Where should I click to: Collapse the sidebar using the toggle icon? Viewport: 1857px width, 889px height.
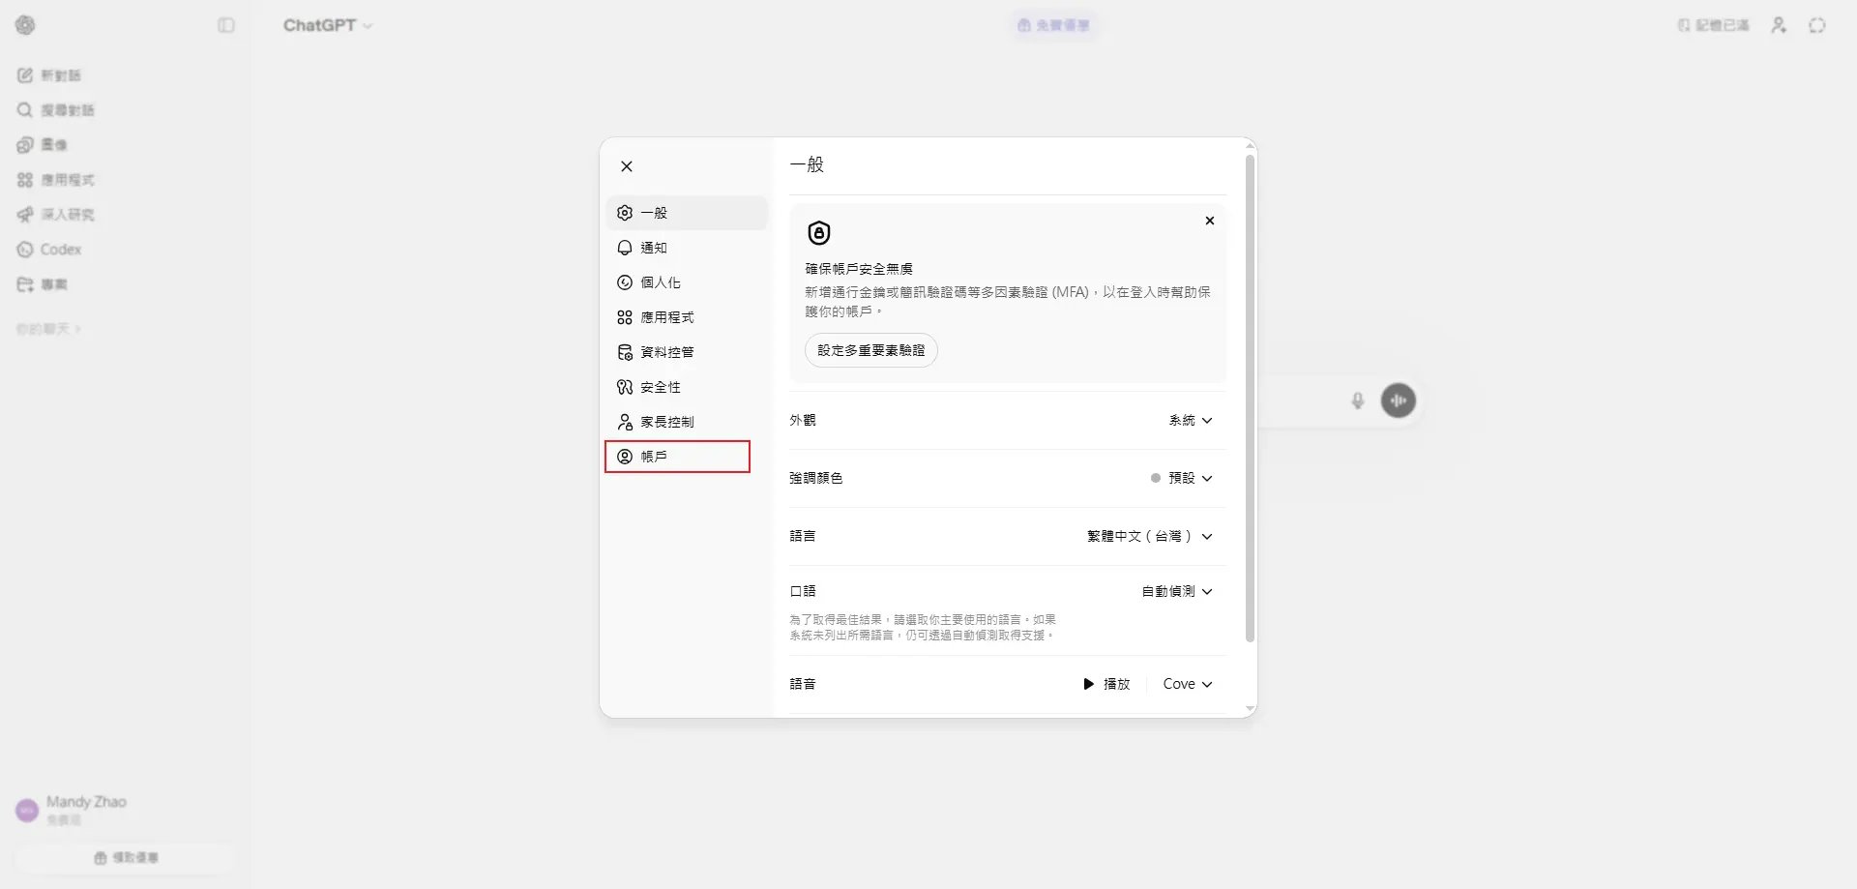point(225,25)
